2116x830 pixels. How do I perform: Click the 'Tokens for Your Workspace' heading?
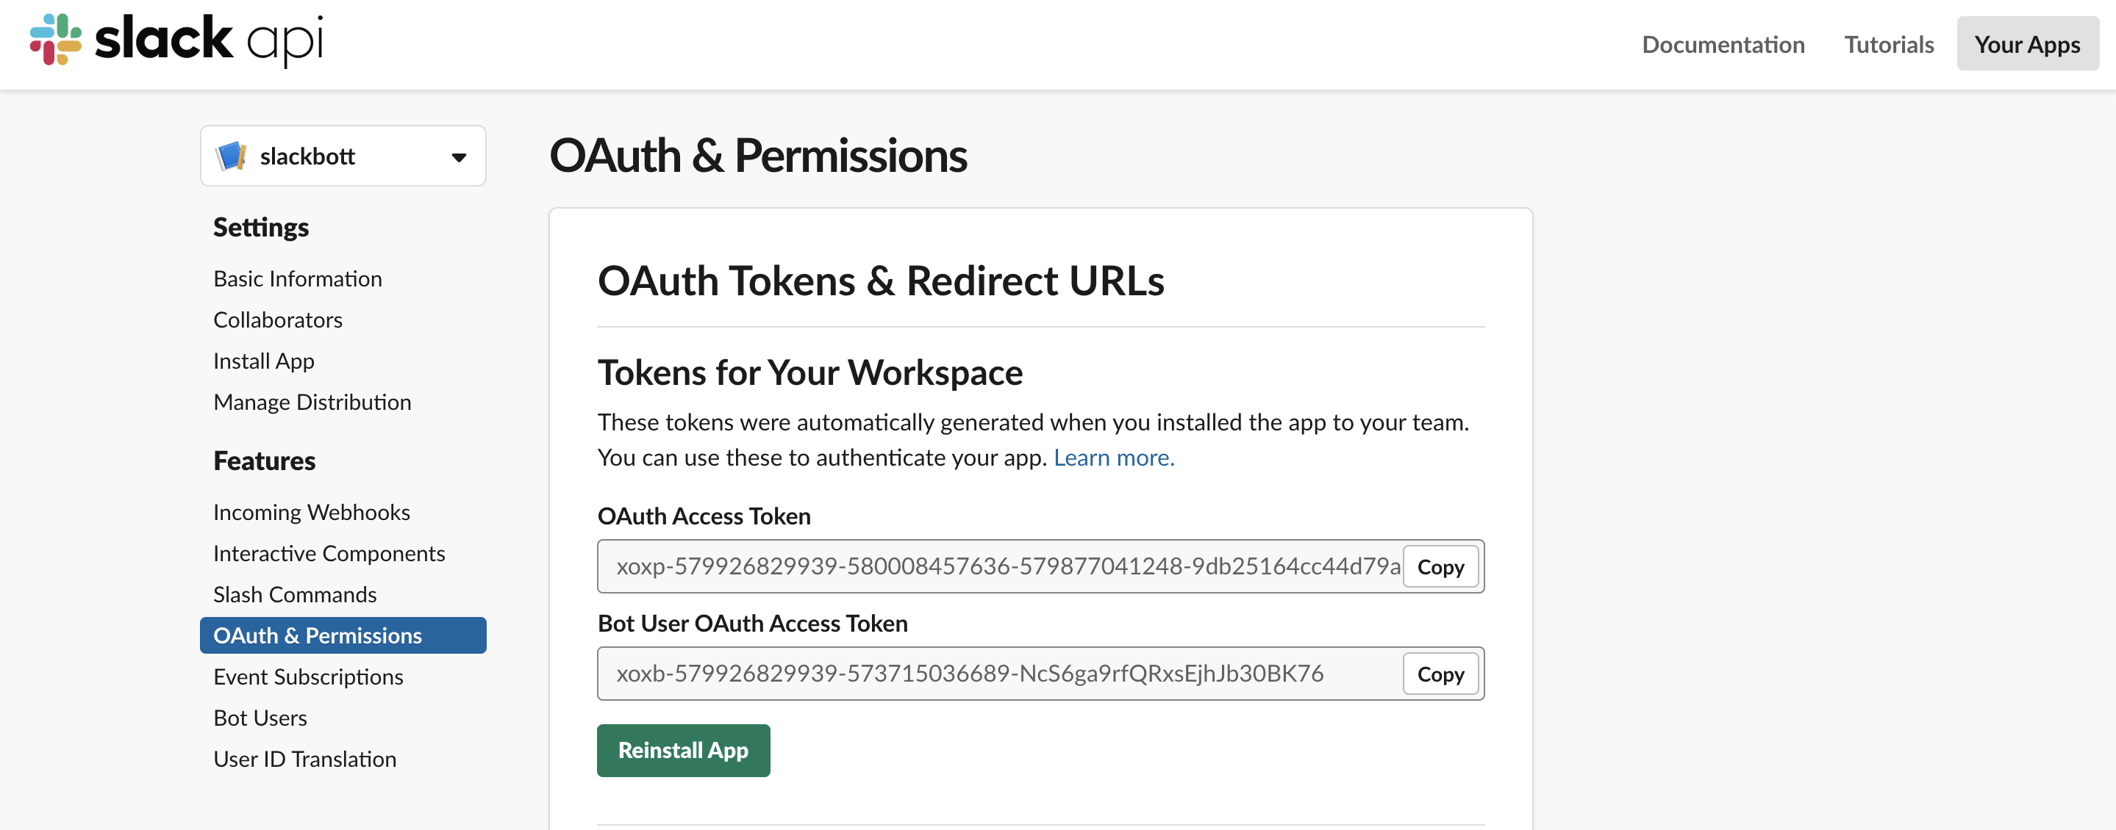click(810, 372)
